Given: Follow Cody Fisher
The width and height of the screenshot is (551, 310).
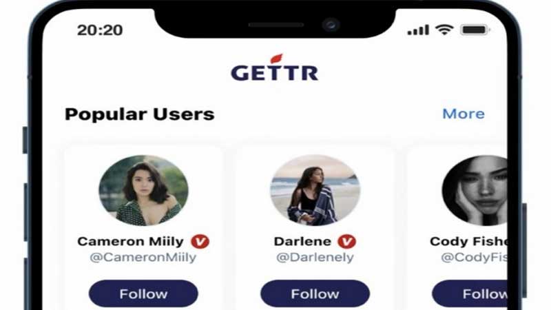Looking at the screenshot, I should tap(470, 293).
